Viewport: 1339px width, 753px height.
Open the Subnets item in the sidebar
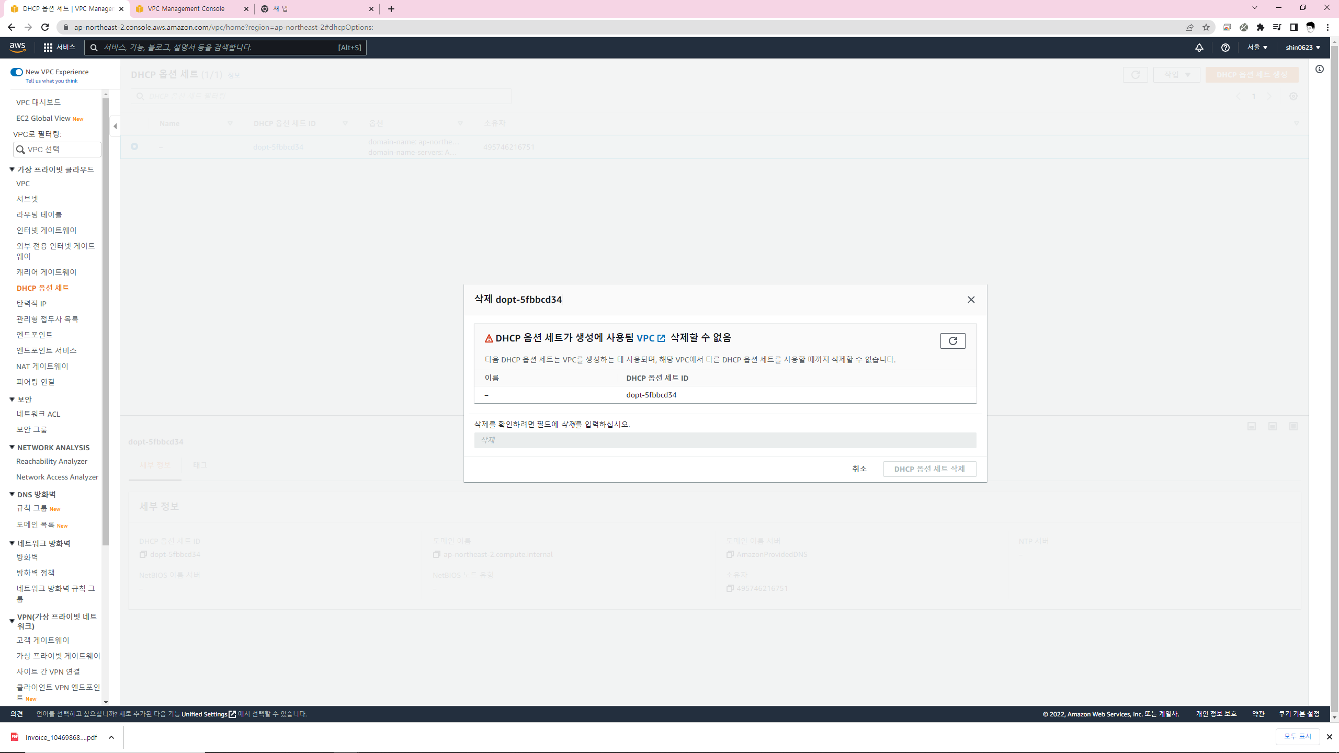click(x=27, y=199)
